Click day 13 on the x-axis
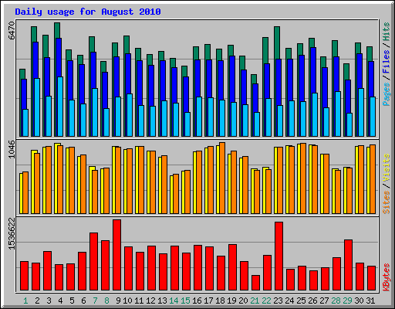 click(162, 301)
